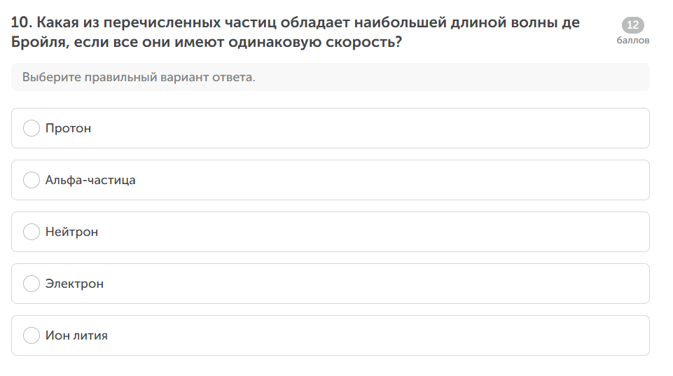Choose the Альфа-частица radio button
673x376 pixels.
pos(32,180)
